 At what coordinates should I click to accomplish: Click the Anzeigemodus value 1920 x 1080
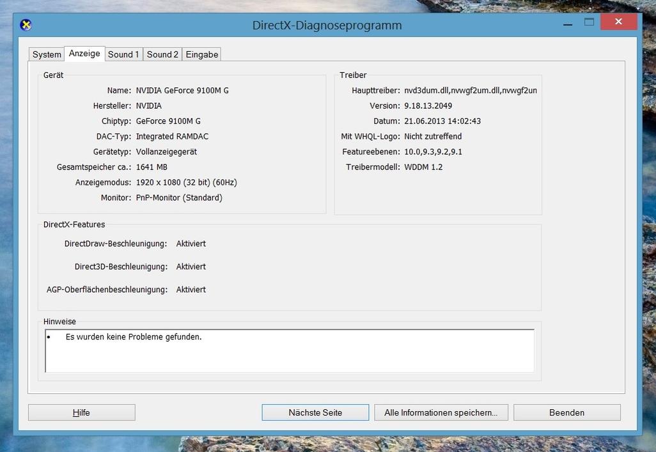tap(186, 182)
